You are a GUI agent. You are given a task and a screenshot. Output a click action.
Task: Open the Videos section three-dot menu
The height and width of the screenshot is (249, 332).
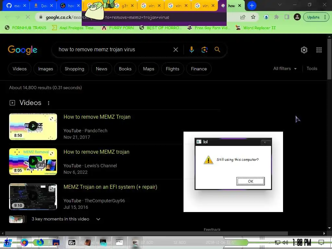pos(49,103)
